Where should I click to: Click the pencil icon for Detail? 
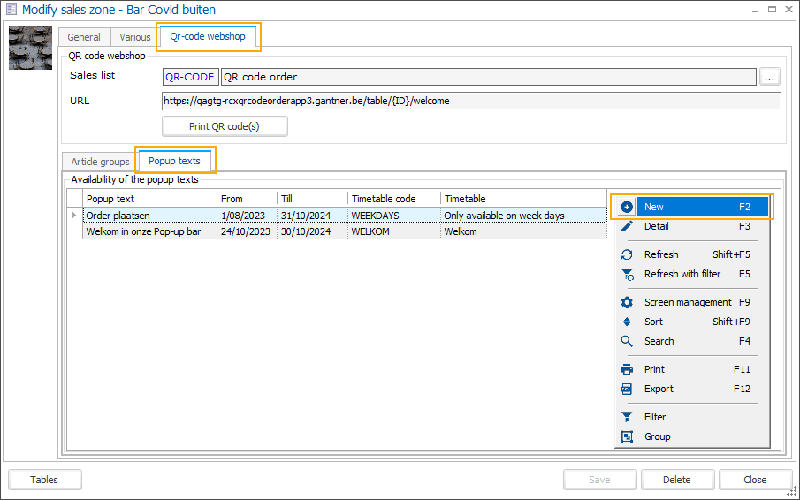click(x=627, y=226)
